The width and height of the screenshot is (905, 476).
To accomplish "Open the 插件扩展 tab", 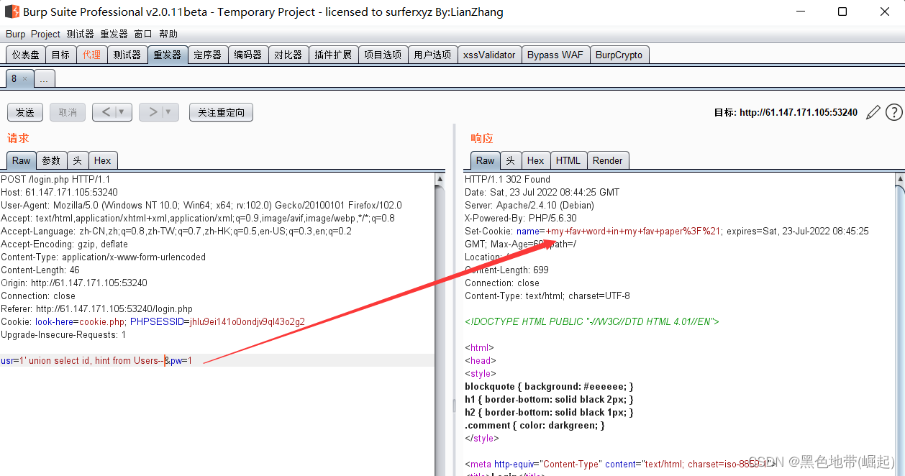I will 333,55.
